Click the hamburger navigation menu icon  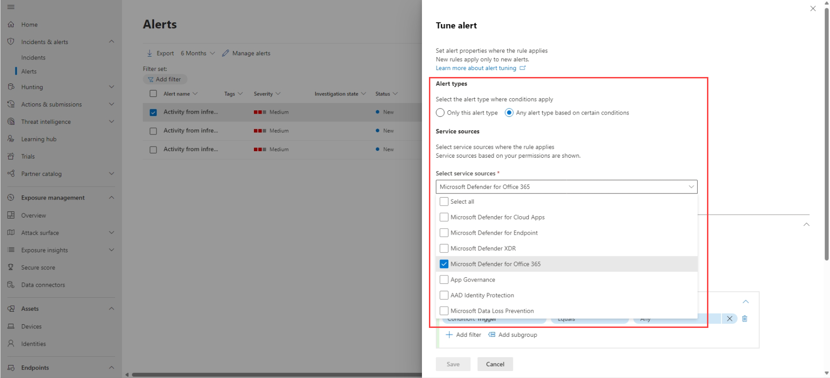[11, 7]
